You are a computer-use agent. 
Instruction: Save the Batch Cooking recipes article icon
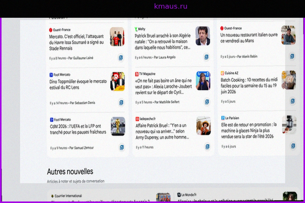[x=293, y=101]
